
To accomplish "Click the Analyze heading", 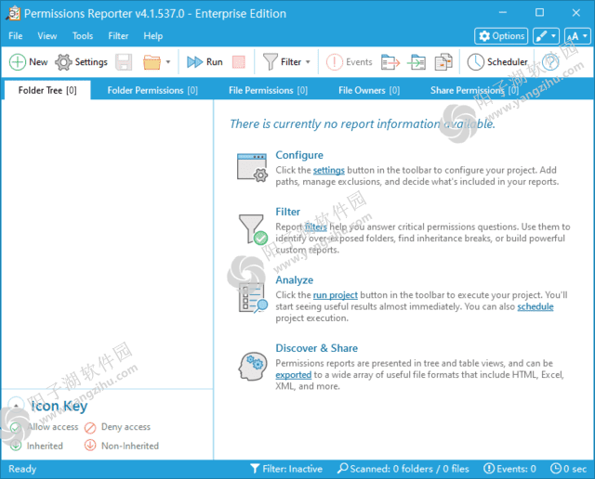I will click(x=295, y=280).
